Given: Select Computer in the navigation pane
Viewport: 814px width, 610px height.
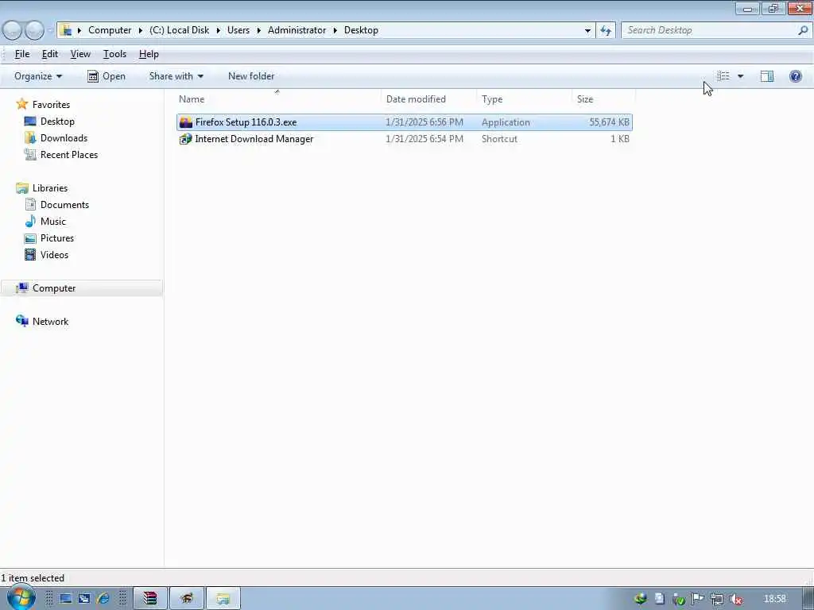Looking at the screenshot, I should 54,288.
